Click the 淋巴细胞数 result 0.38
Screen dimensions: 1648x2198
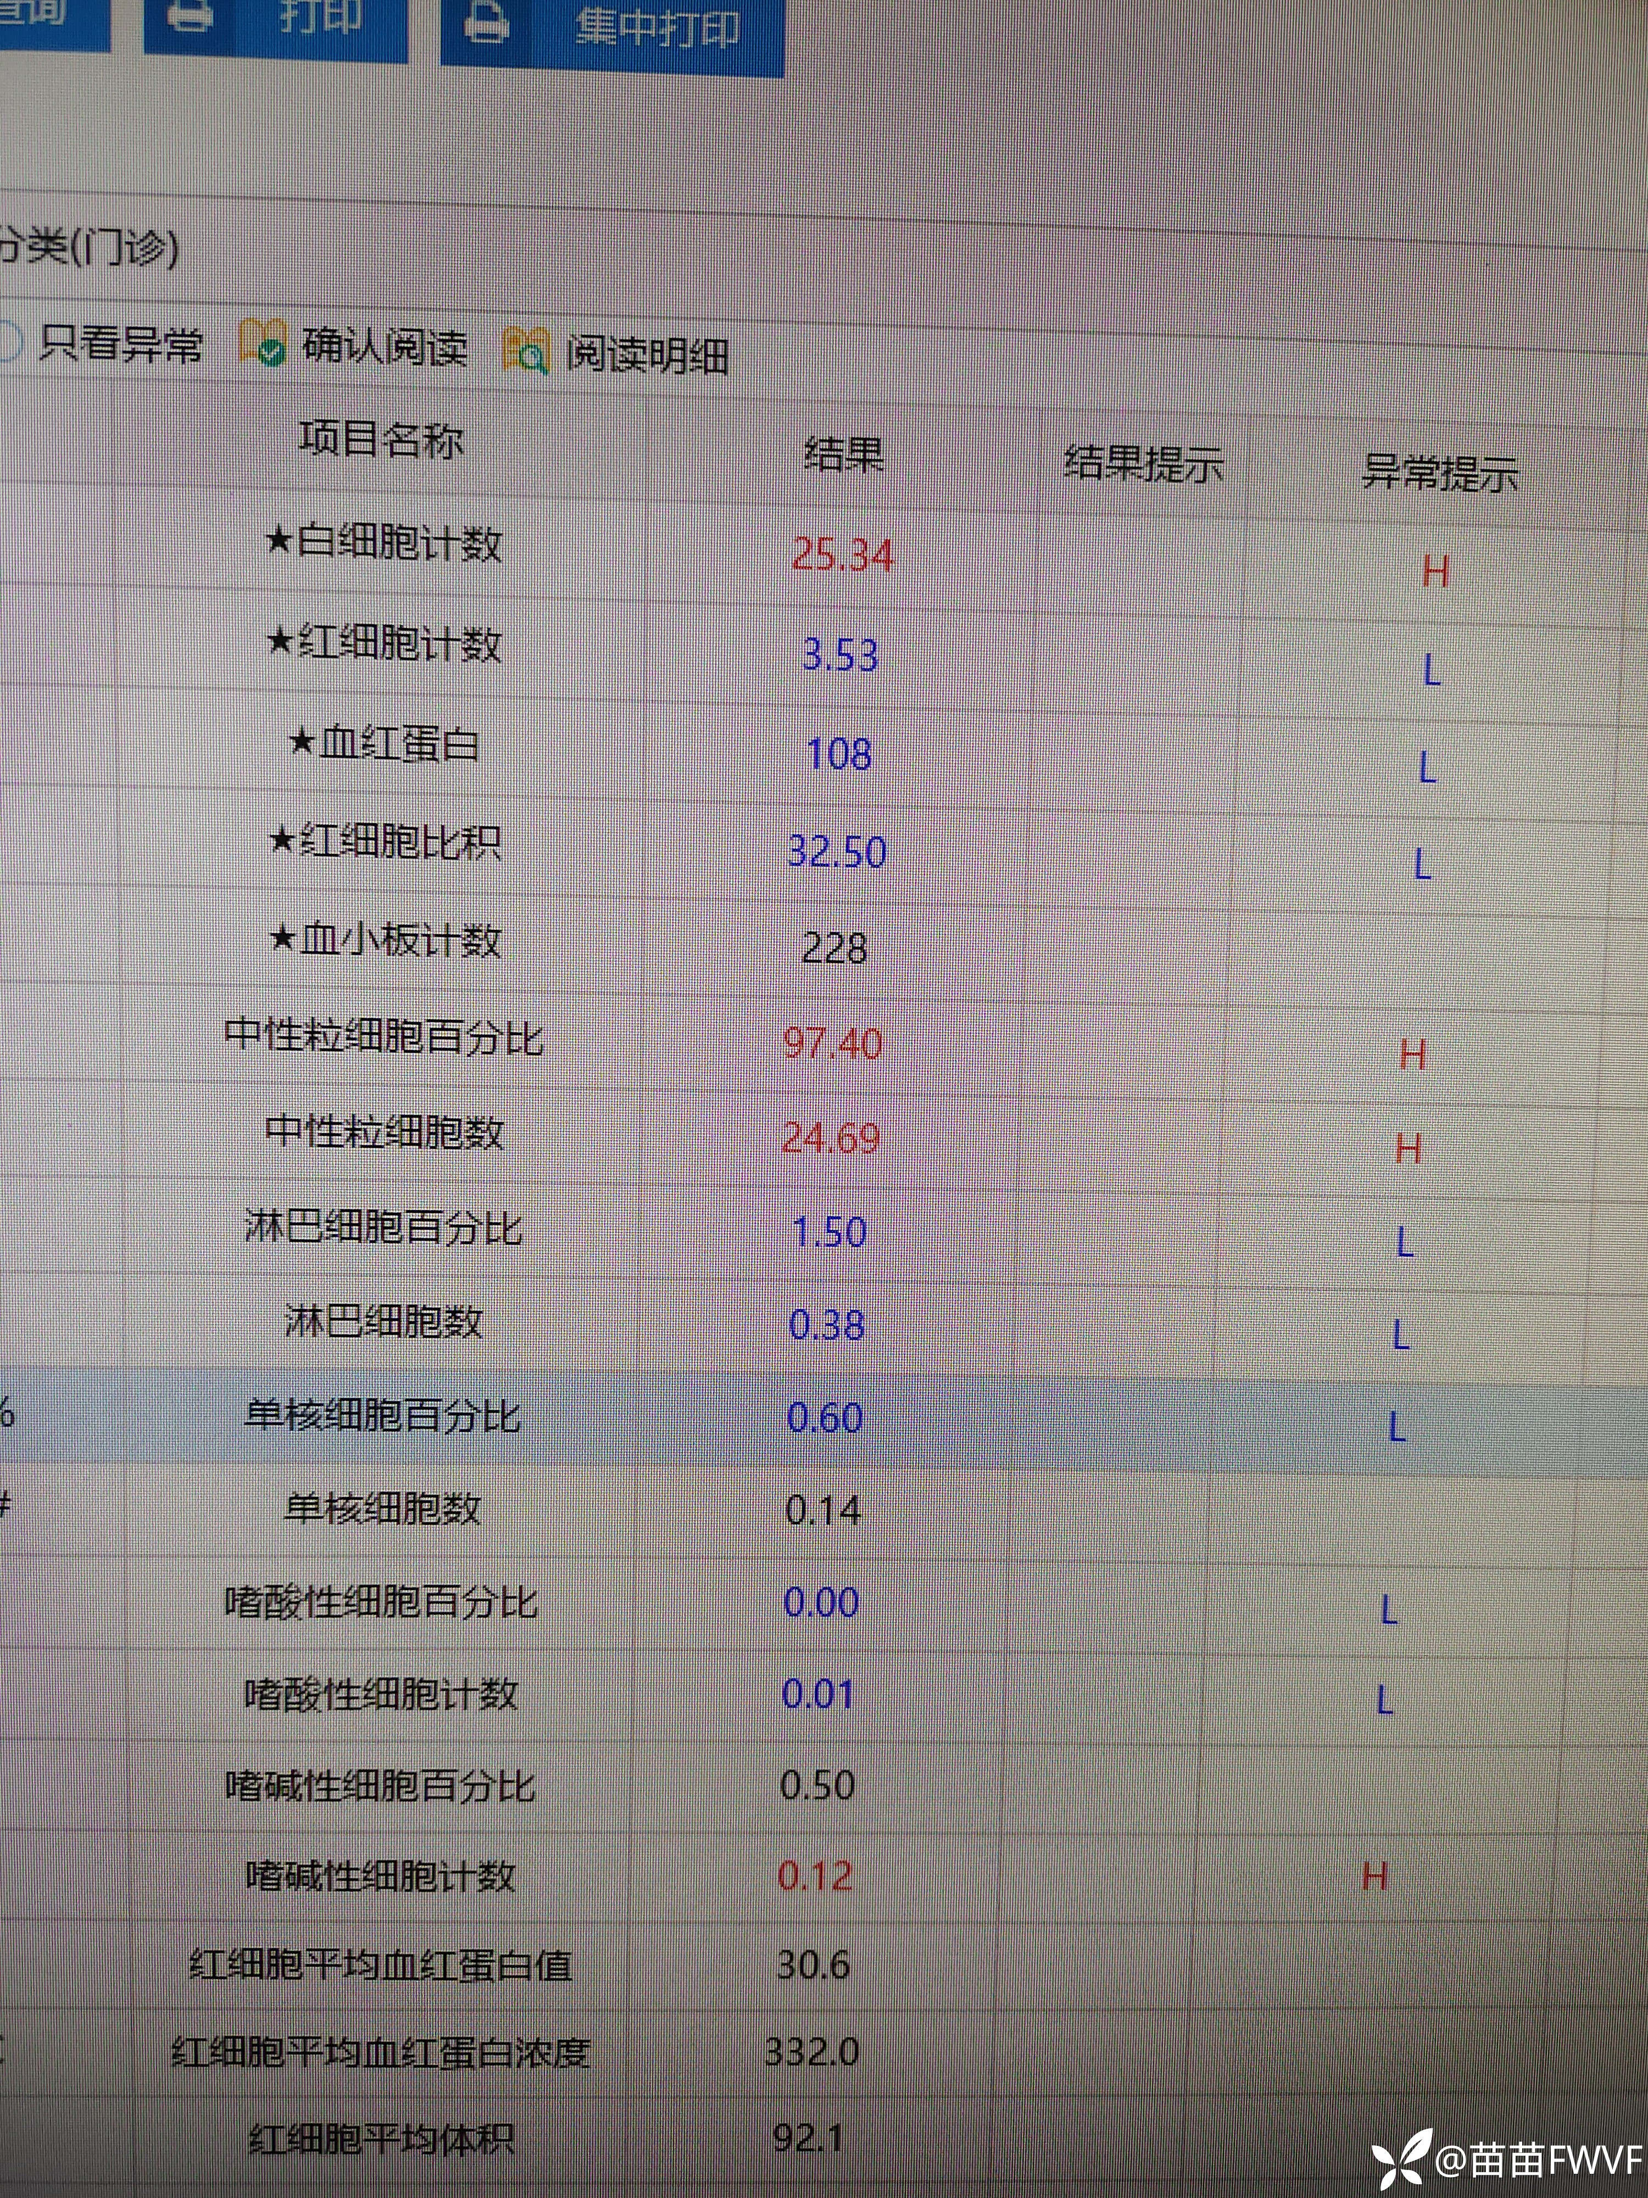click(827, 1324)
